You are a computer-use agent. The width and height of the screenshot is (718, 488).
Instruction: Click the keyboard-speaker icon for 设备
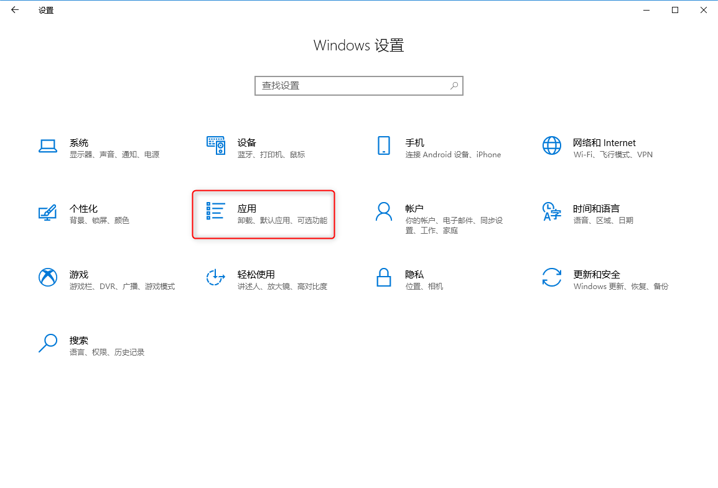click(216, 145)
